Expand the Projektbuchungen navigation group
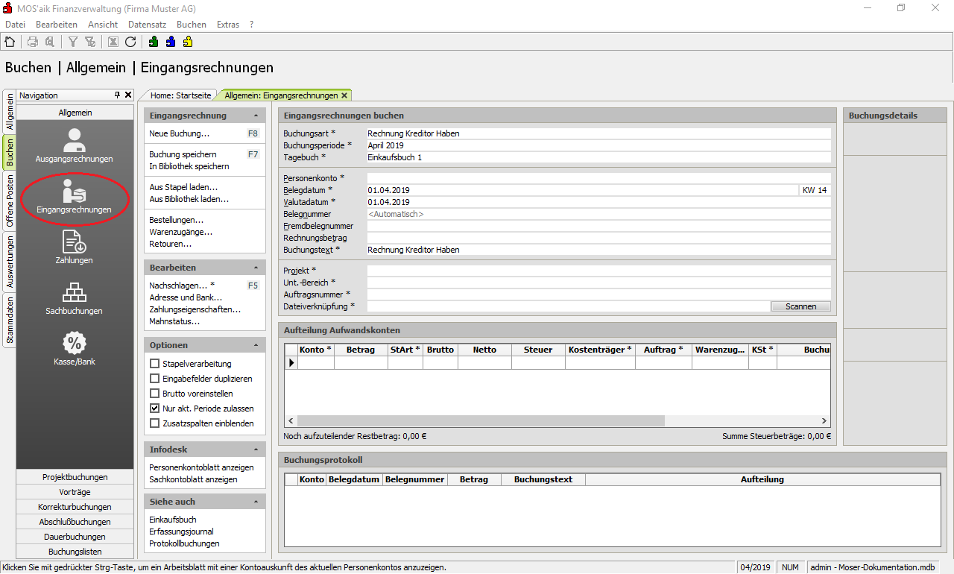This screenshot has width=954, height=574. coord(75,477)
